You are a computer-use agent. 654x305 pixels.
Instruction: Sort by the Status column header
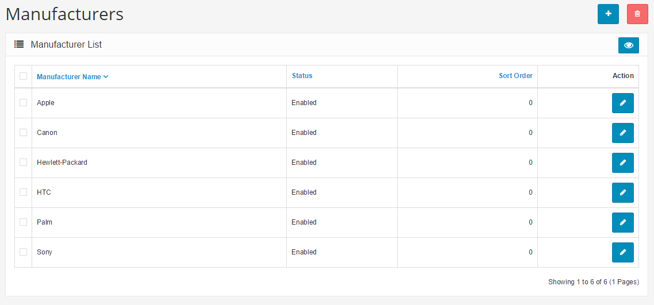(302, 76)
